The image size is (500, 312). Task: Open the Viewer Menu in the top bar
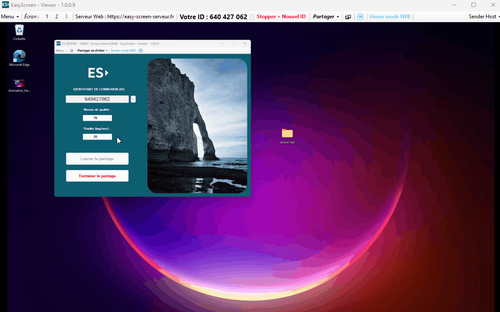click(10, 17)
